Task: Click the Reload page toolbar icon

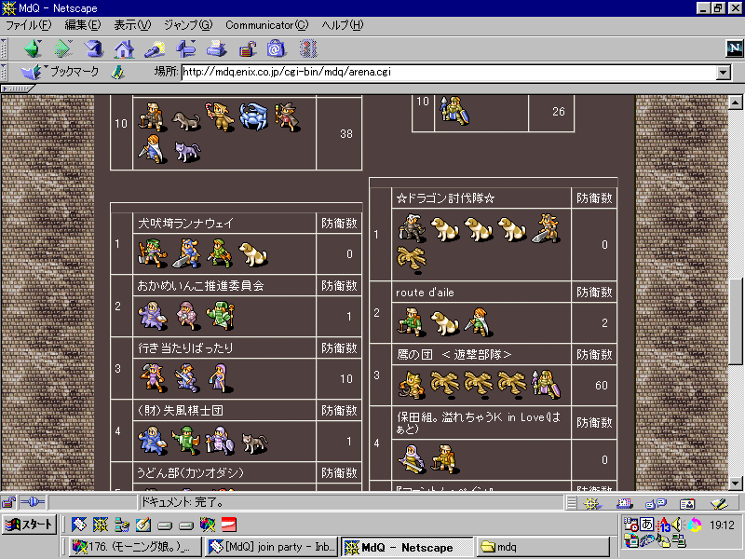Action: point(93,48)
